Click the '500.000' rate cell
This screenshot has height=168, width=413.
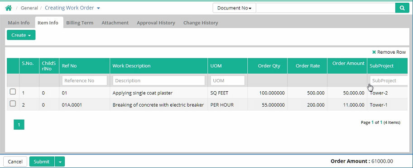click(307, 93)
